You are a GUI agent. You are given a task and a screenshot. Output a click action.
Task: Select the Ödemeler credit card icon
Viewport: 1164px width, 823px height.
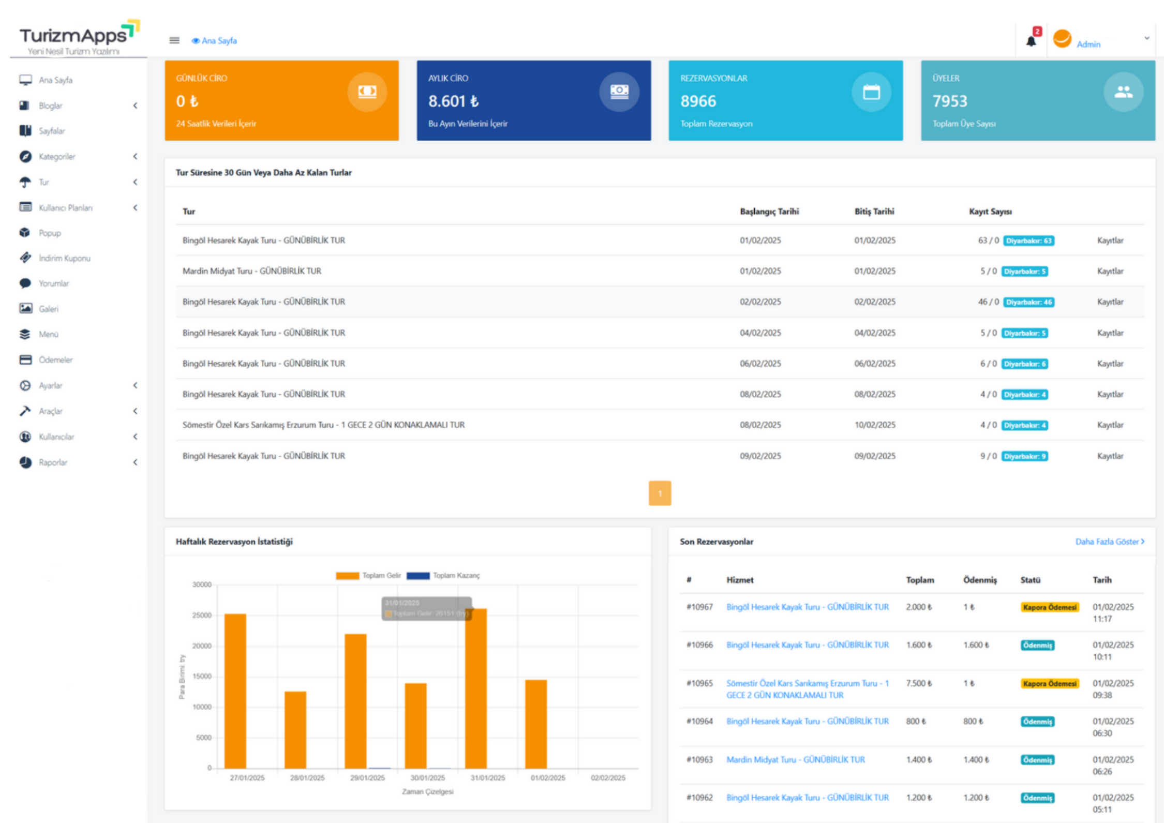[x=25, y=360]
